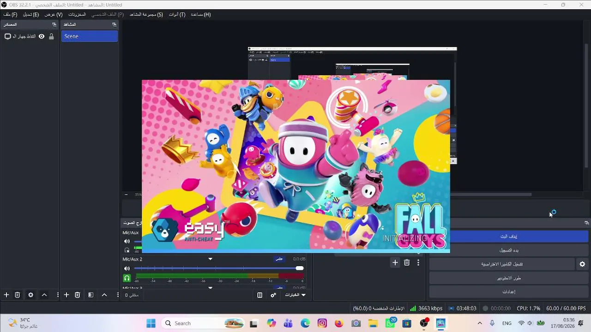Toggle Mic/Aux 2 audio monitoring headphones
Screen dimensions: 591x332
[127, 278]
